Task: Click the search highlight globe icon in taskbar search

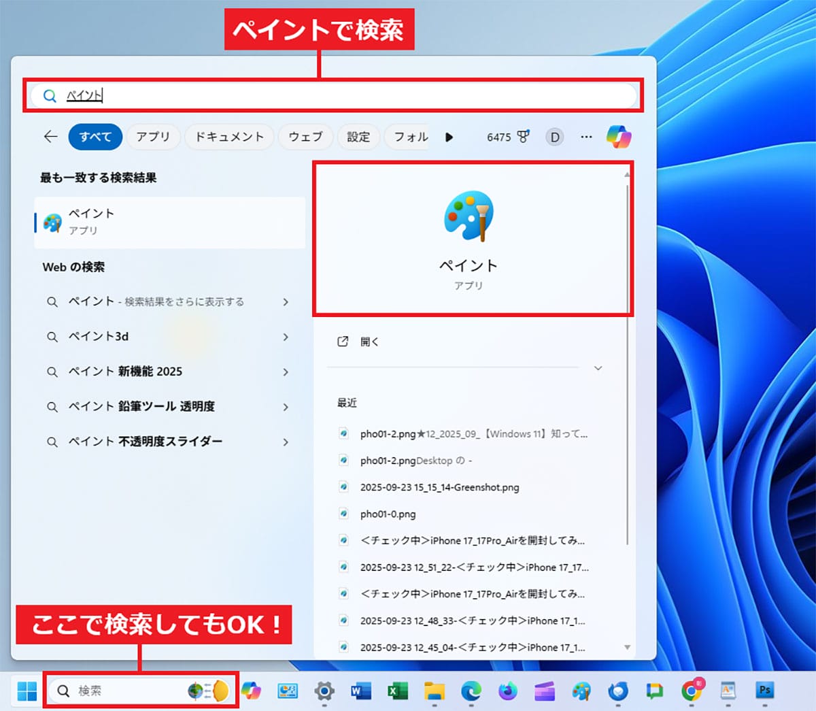Action: pos(195,691)
